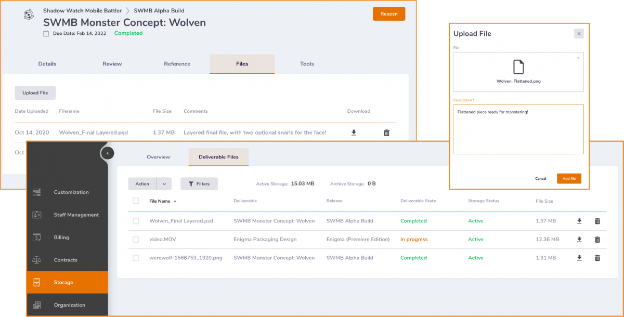Expand the Action dropdown arrow

click(x=164, y=184)
